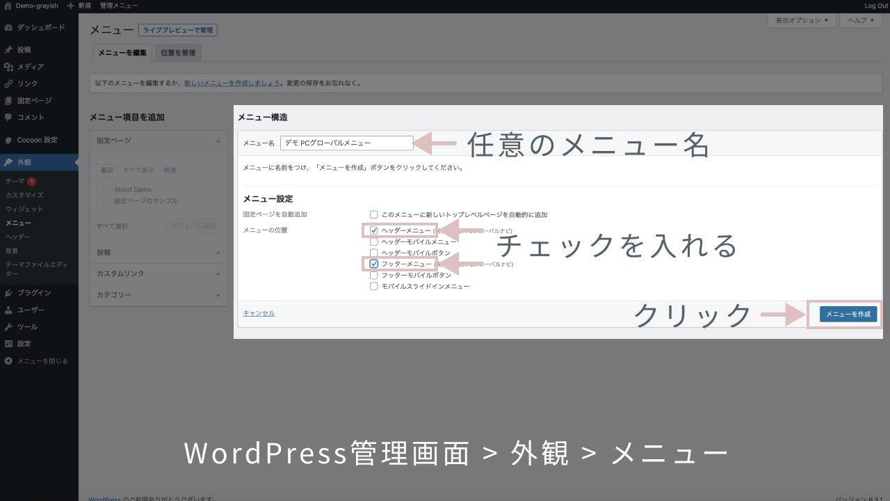Viewport: 890px width, 501px height.
Task: Click the Links chain icon
Action: (x=8, y=83)
